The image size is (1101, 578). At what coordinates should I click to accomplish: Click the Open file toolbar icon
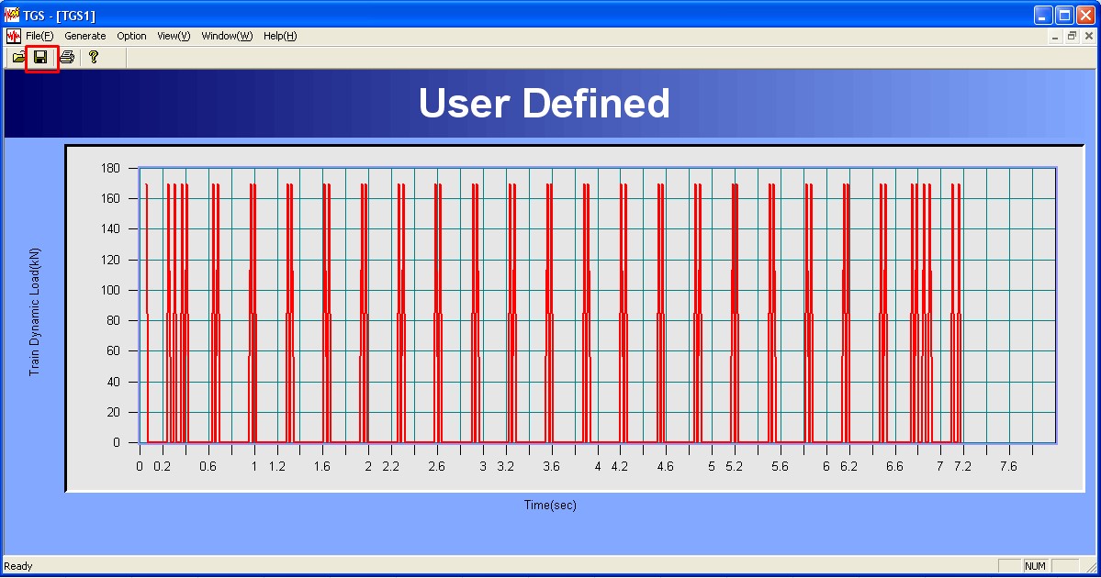click(x=18, y=57)
